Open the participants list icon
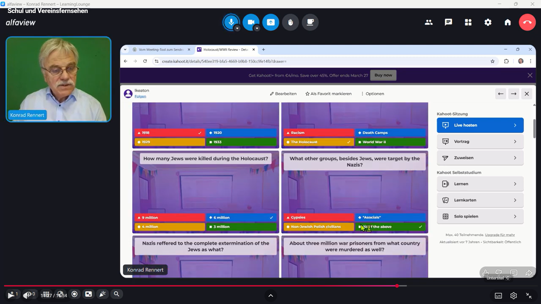 pyautogui.click(x=428, y=22)
